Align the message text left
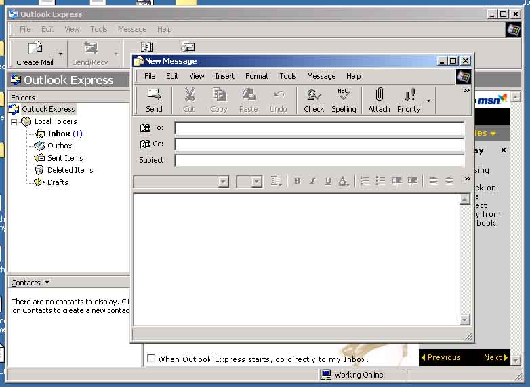Screen dimensions: 530x387 point(433,181)
